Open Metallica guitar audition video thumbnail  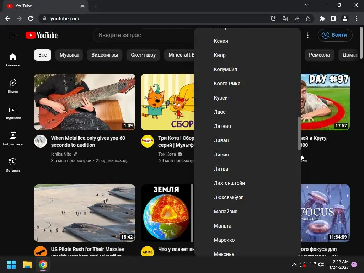(85, 102)
